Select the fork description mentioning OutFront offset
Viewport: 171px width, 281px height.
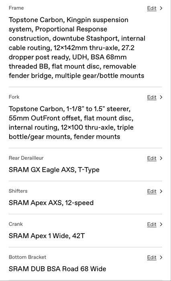pos(71,123)
